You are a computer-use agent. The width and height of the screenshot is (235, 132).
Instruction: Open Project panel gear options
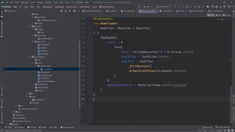(75, 11)
